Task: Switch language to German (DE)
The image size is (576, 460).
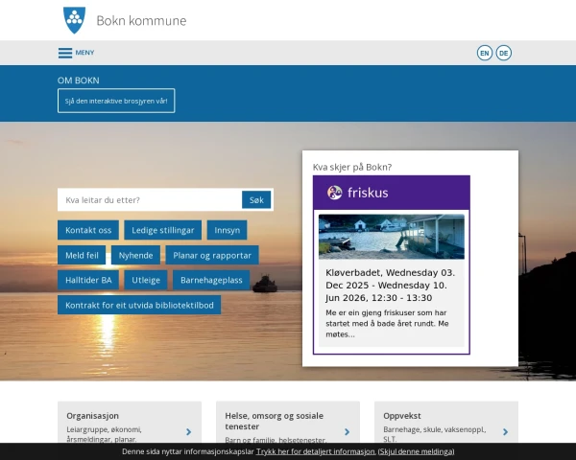Action: click(x=504, y=53)
